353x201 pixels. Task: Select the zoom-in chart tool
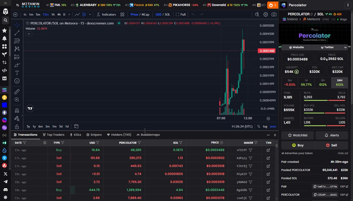[17, 100]
